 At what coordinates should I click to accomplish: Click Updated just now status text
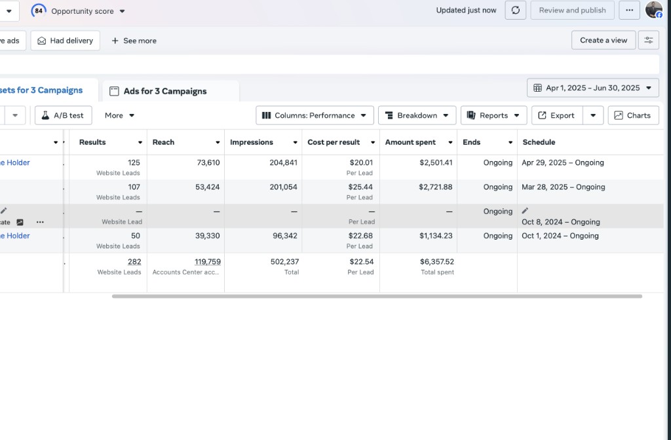(466, 10)
